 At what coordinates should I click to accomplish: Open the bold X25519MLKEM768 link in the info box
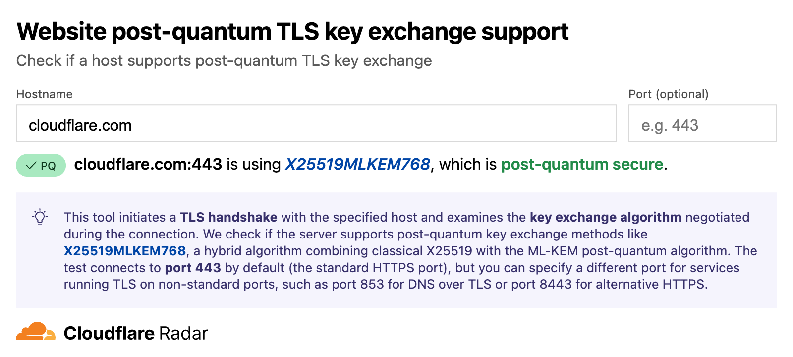125,251
